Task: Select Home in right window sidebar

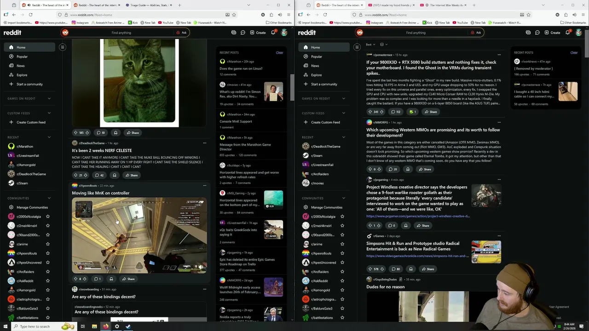Action: (324, 47)
